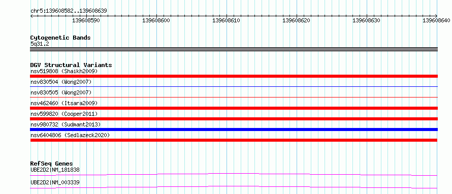Click the chr5:139608582..139608639 region label
The image size is (452, 194).
(x=69, y=11)
